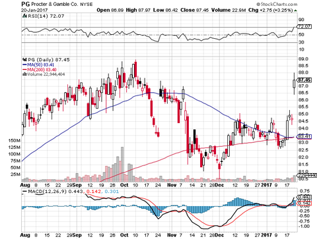Click the 84.5 price axis label
This screenshot has width=317, height=239.
(x=303, y=121)
